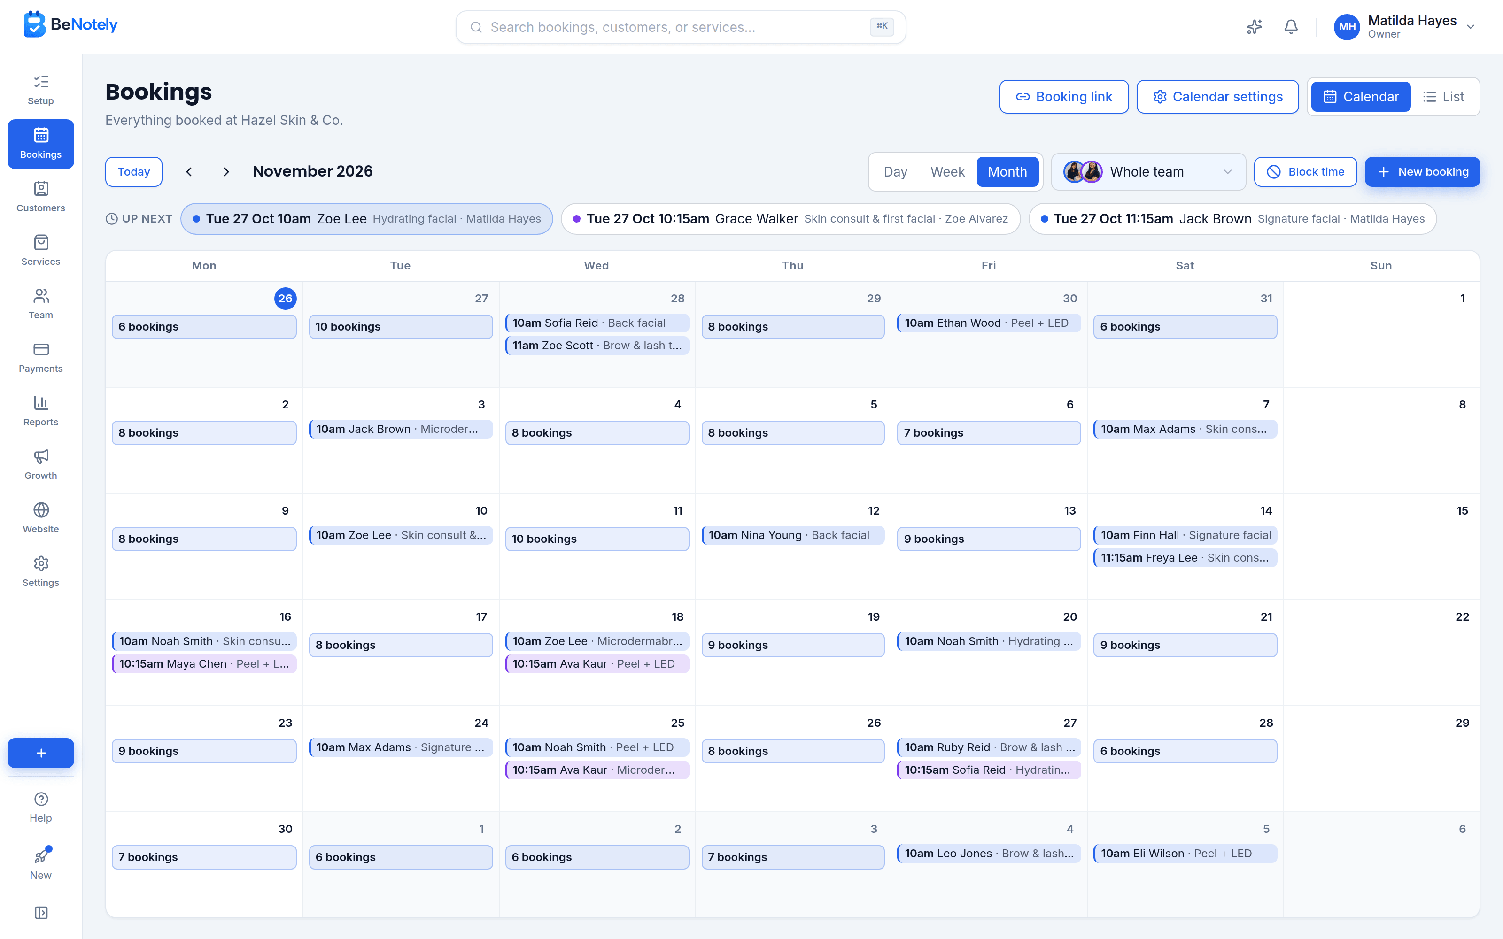Image resolution: width=1503 pixels, height=939 pixels.
Task: Open the New rocket item
Action: pyautogui.click(x=41, y=863)
